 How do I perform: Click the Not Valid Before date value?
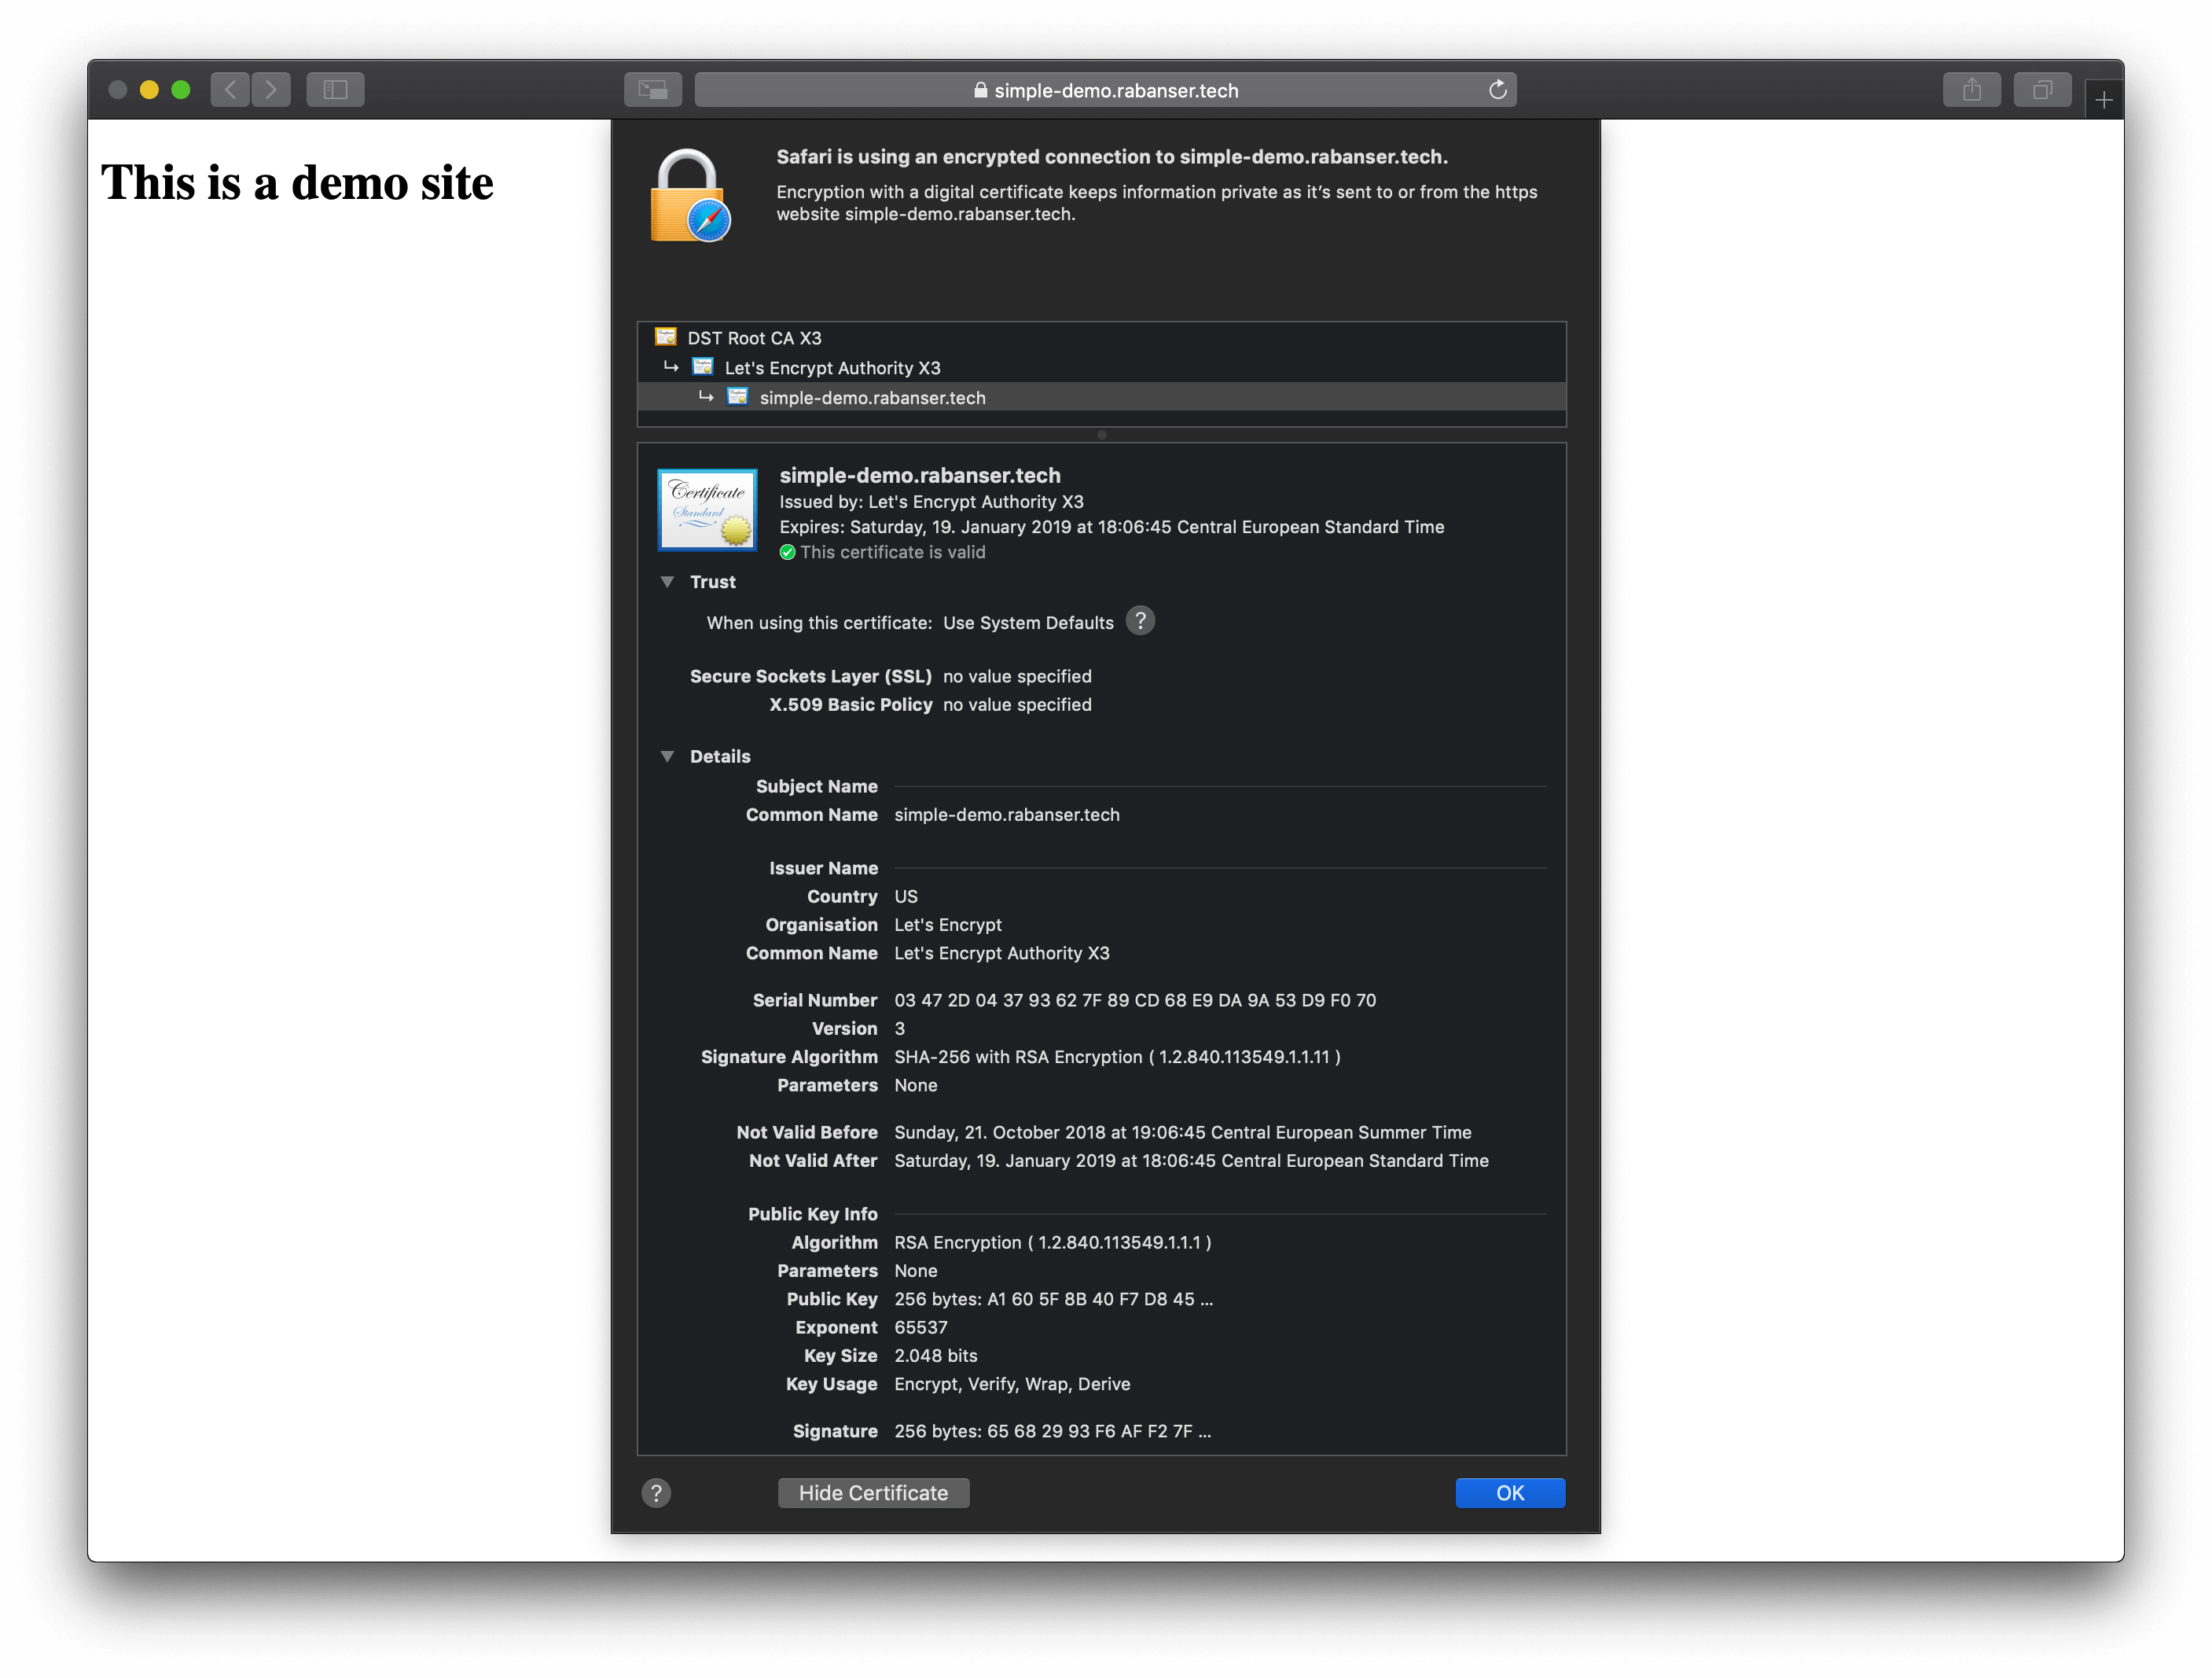1183,1132
